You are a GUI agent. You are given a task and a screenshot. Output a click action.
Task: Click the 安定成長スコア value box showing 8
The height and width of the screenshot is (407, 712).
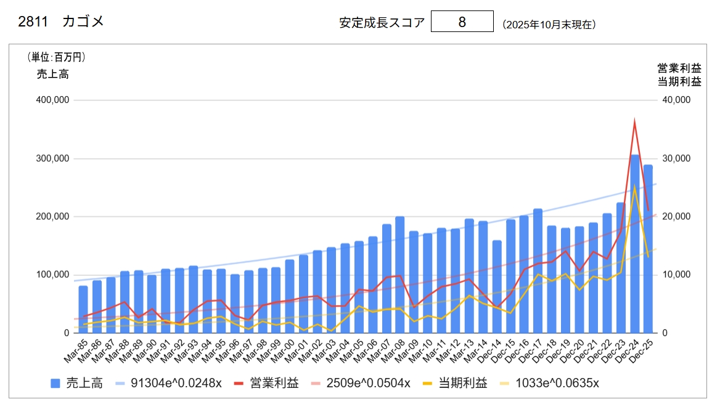pyautogui.click(x=462, y=22)
